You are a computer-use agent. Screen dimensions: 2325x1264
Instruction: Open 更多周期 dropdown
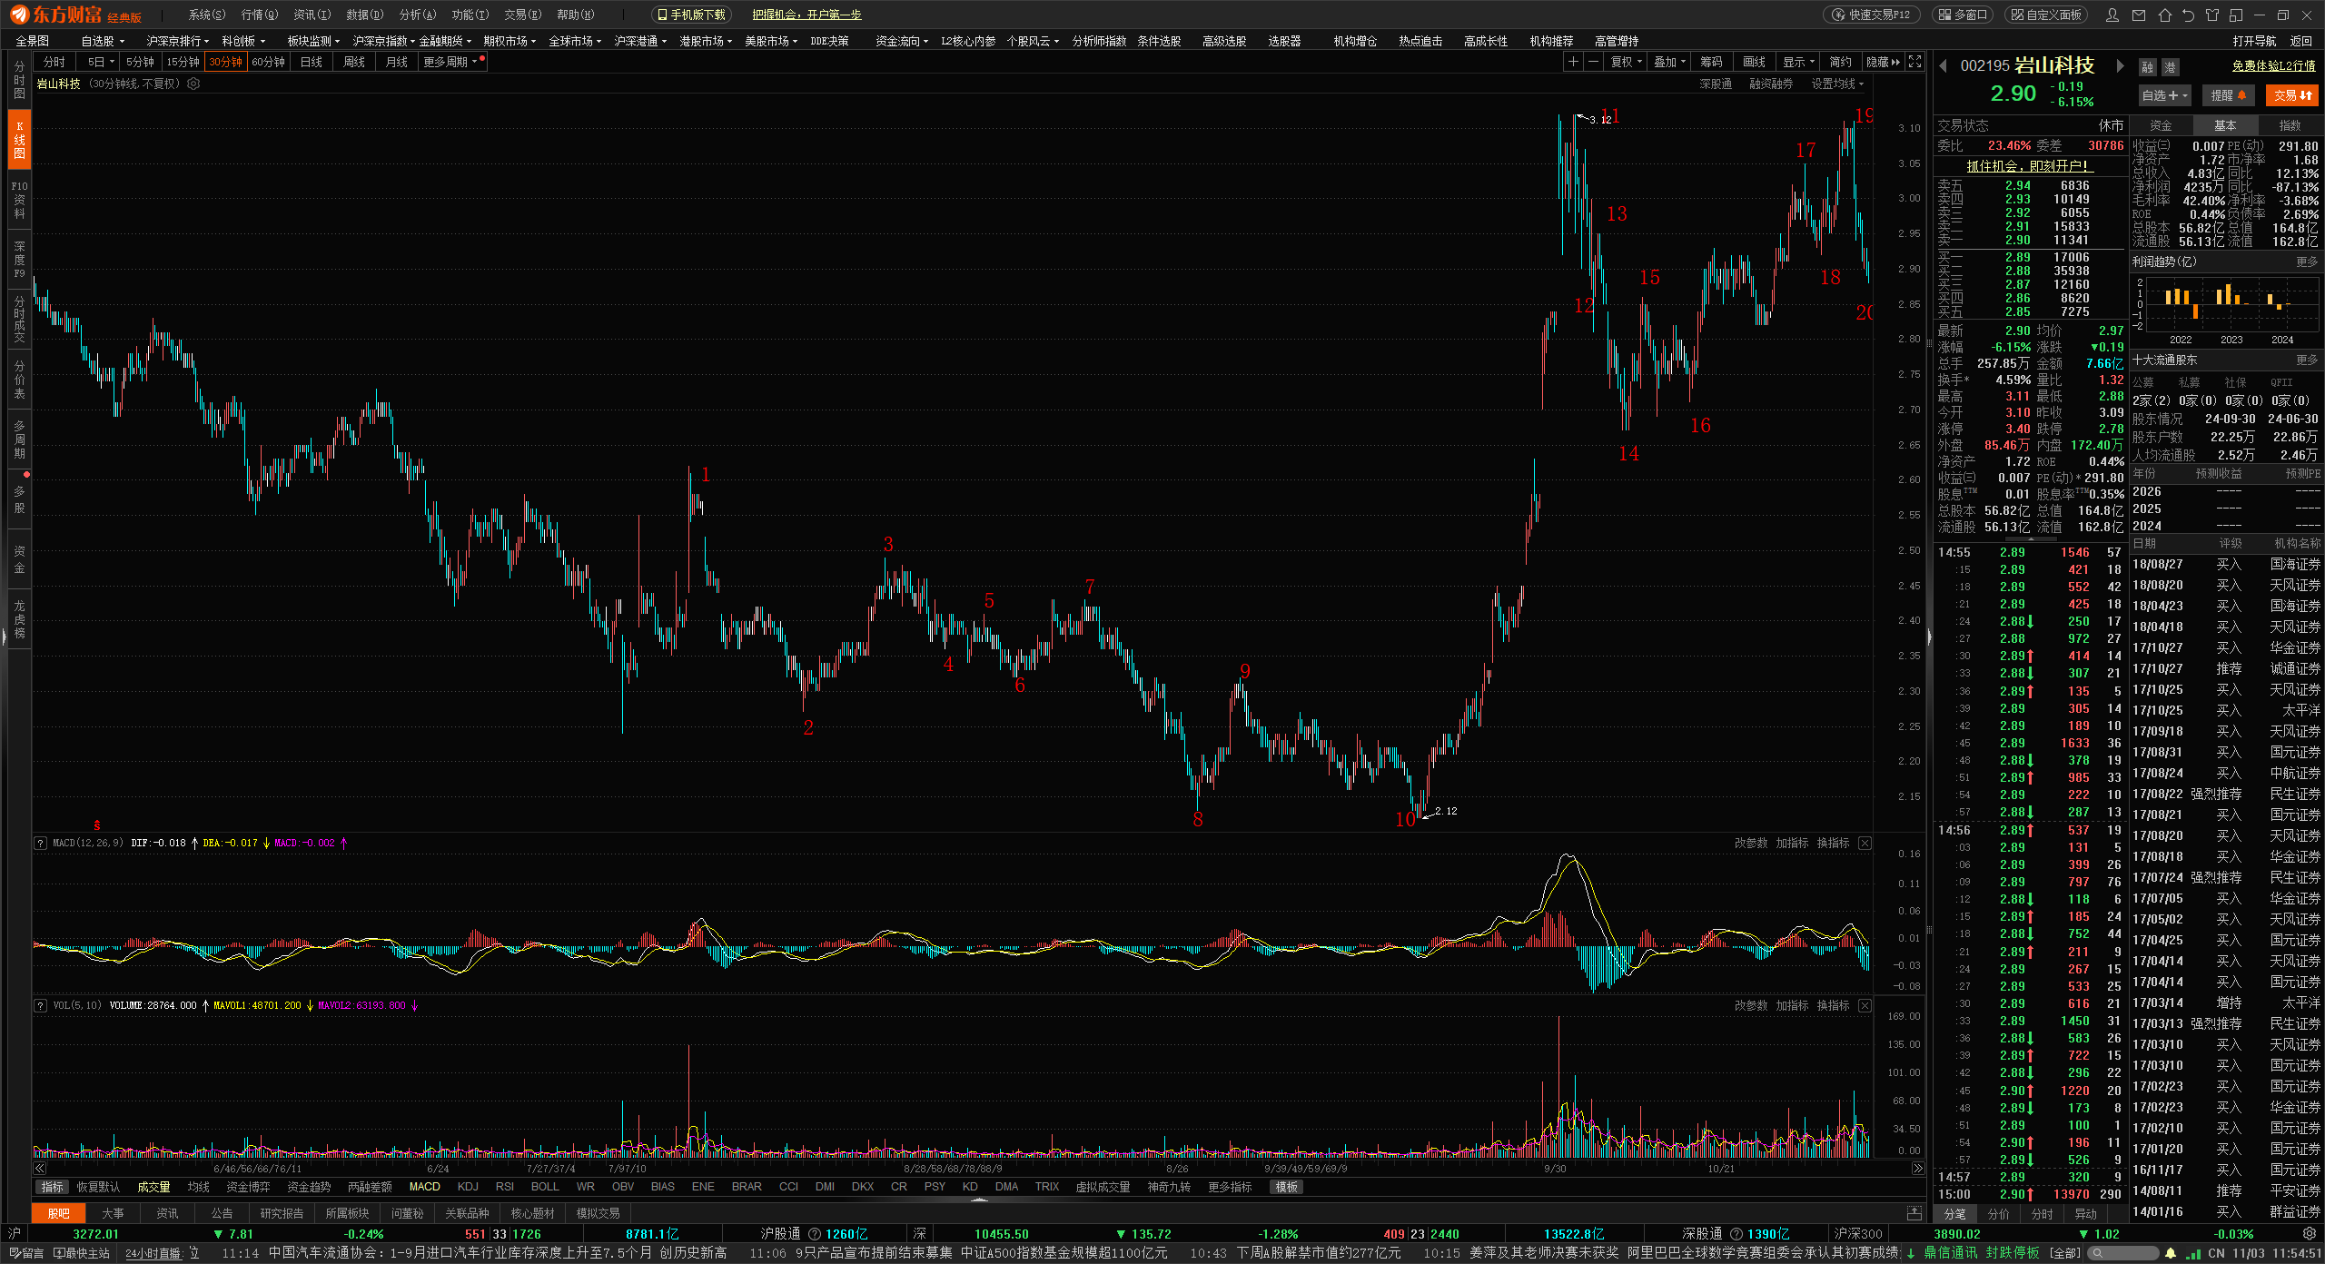coord(450,62)
